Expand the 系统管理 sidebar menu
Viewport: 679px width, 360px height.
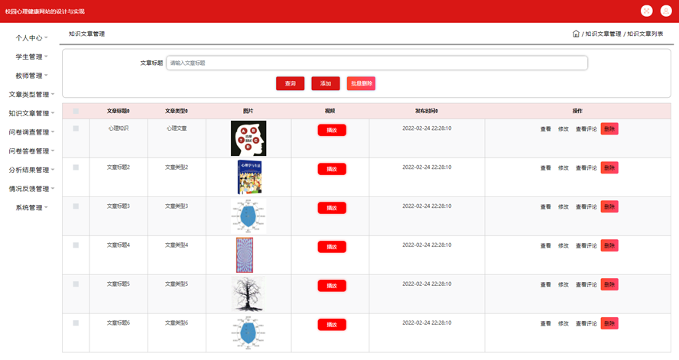point(31,207)
